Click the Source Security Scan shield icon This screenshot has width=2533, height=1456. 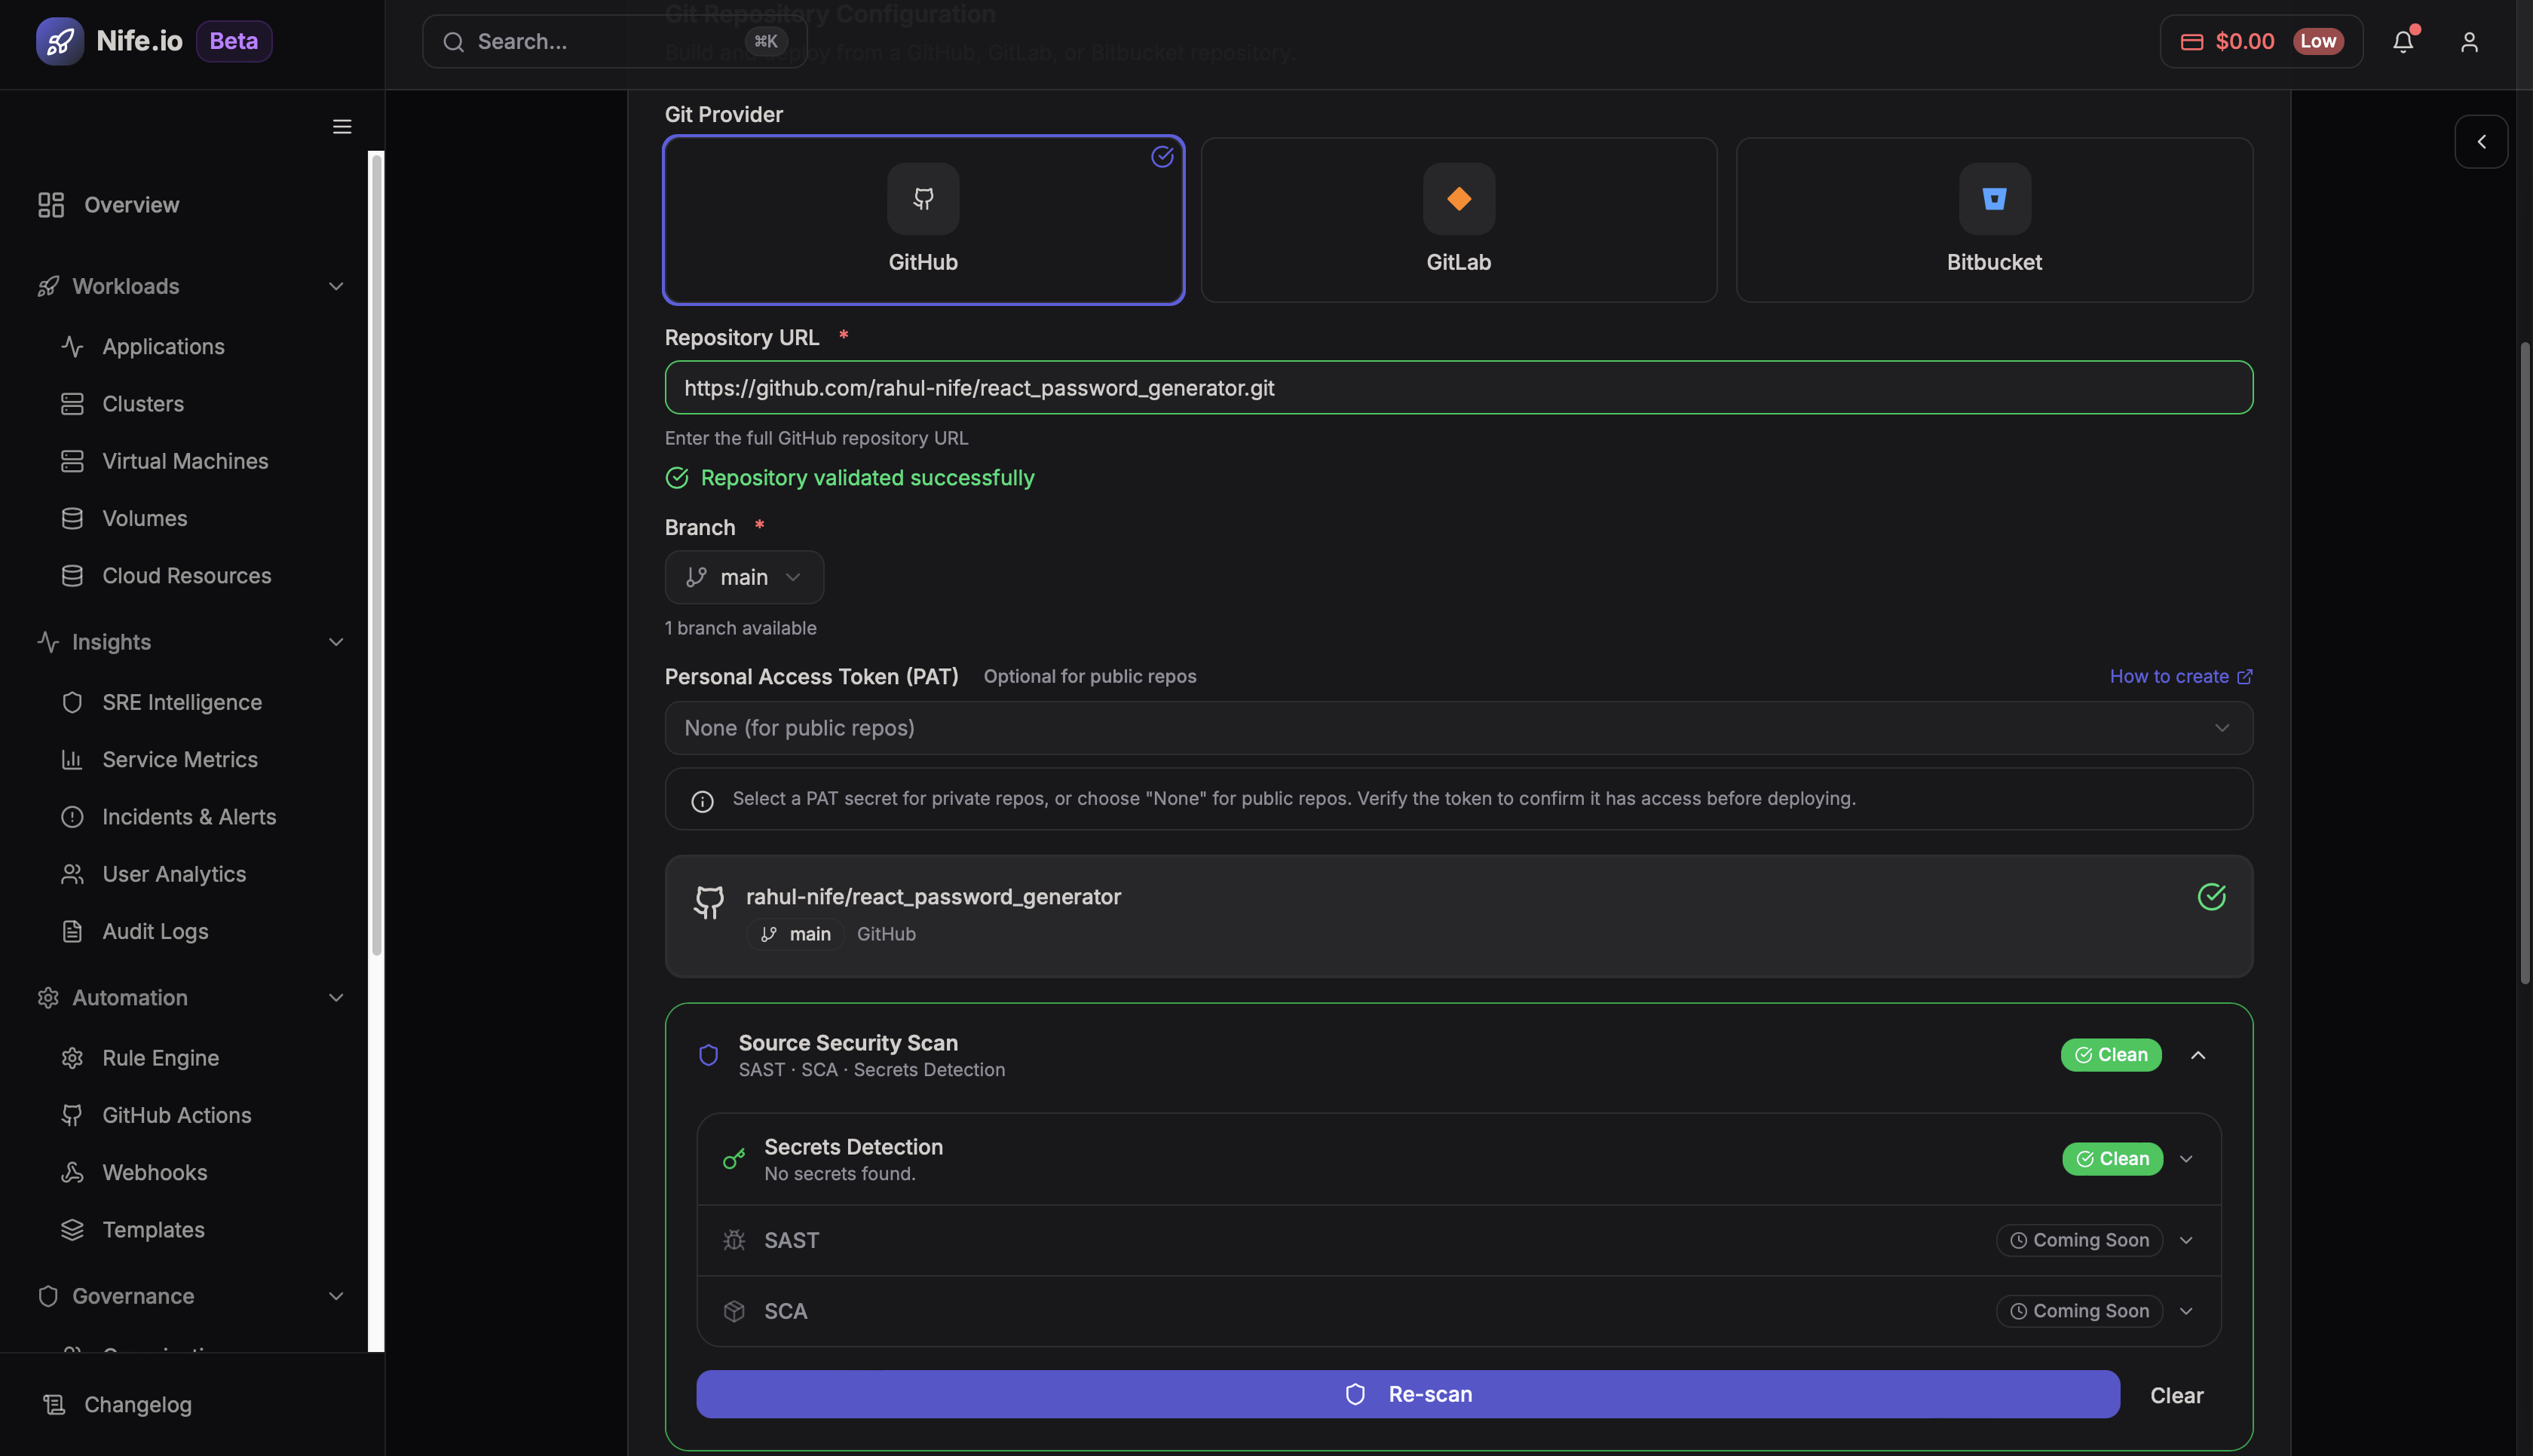(x=708, y=1055)
